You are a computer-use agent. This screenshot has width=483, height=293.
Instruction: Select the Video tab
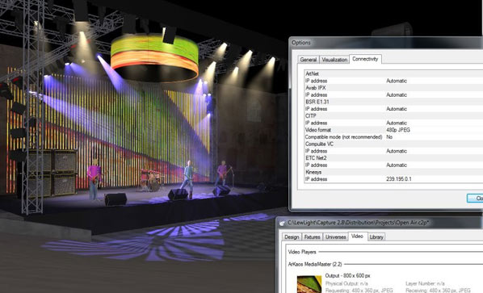point(357,236)
